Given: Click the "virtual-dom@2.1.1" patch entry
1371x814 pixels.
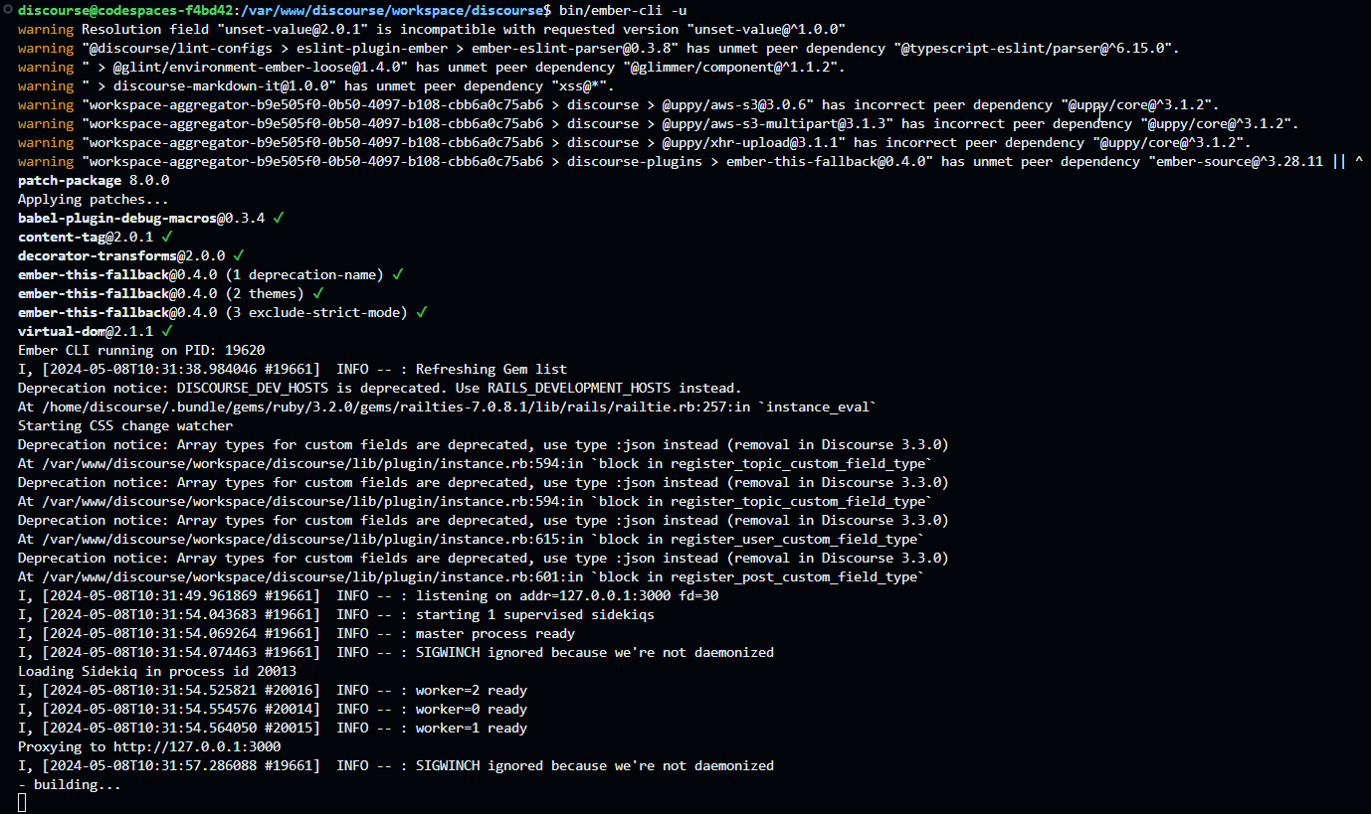Looking at the screenshot, I should [96, 331].
